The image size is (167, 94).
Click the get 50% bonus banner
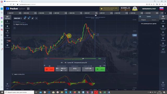tap(109, 9)
